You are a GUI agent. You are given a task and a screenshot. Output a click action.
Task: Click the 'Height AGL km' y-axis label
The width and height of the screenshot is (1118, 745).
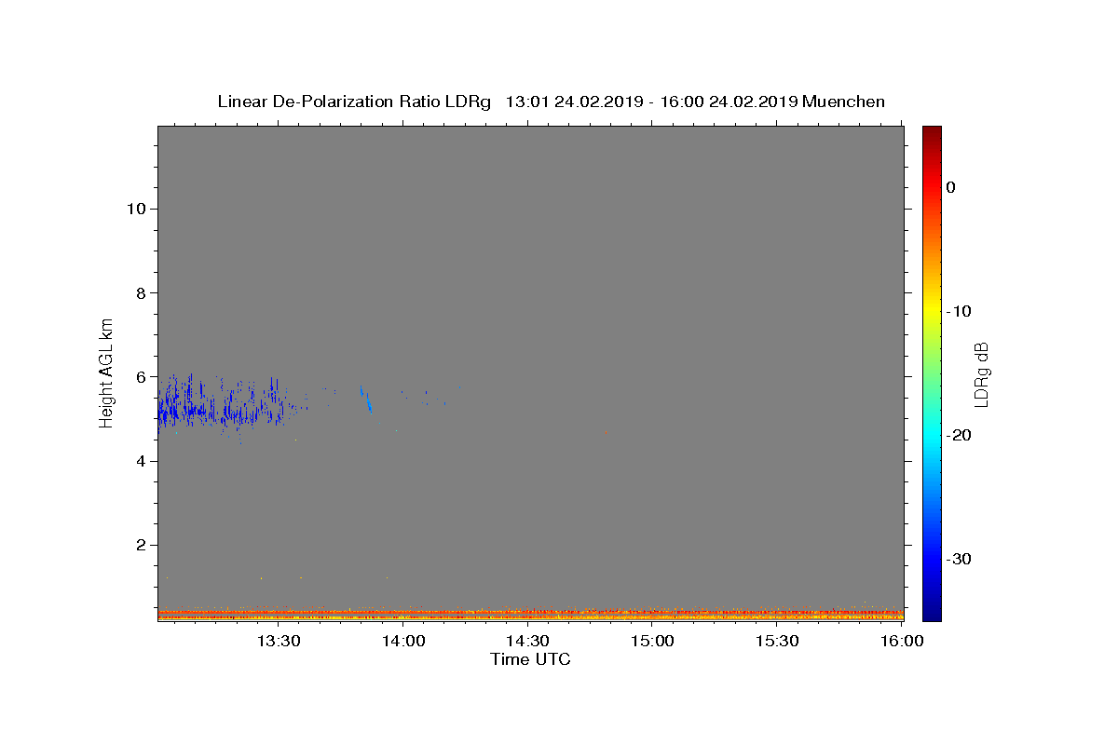107,372
